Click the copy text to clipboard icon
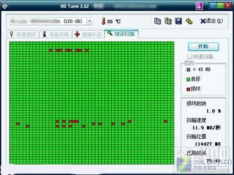 [x=158, y=21]
